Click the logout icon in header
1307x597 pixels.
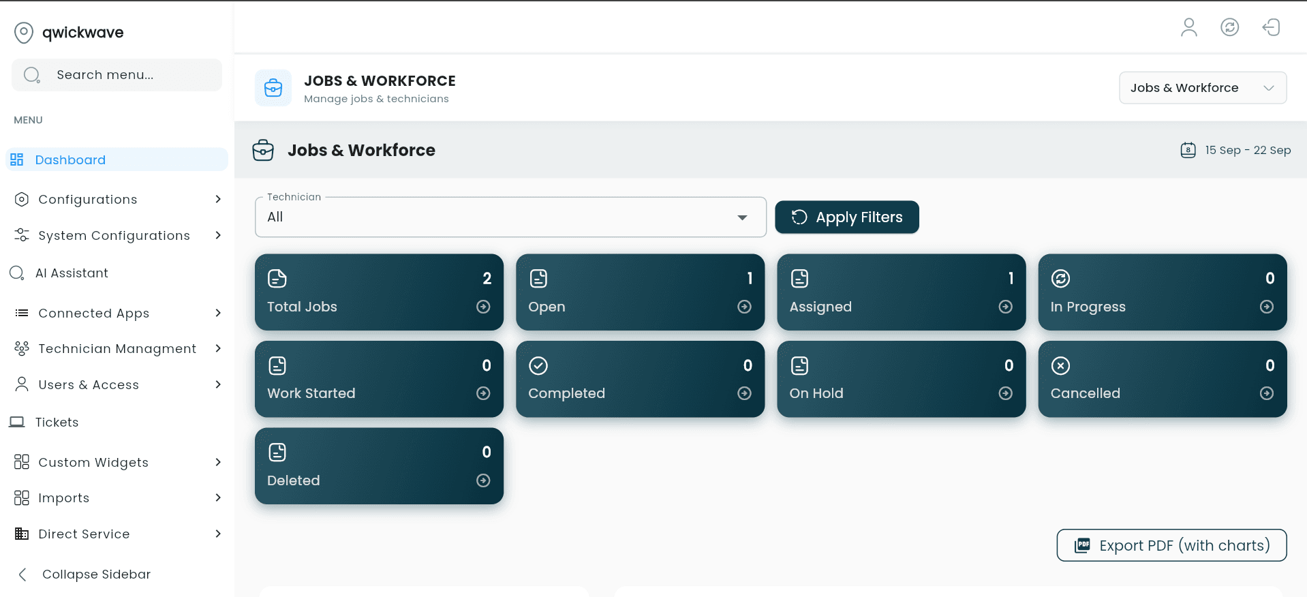coord(1271,27)
